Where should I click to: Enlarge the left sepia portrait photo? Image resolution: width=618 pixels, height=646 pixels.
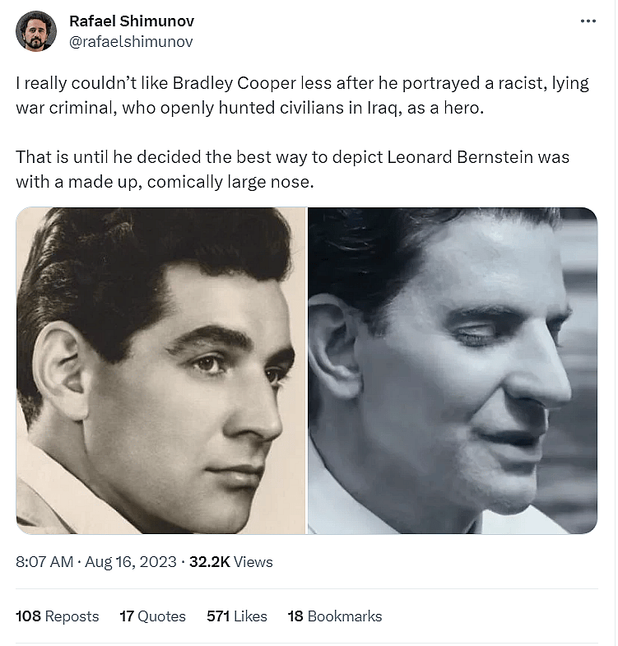click(161, 370)
